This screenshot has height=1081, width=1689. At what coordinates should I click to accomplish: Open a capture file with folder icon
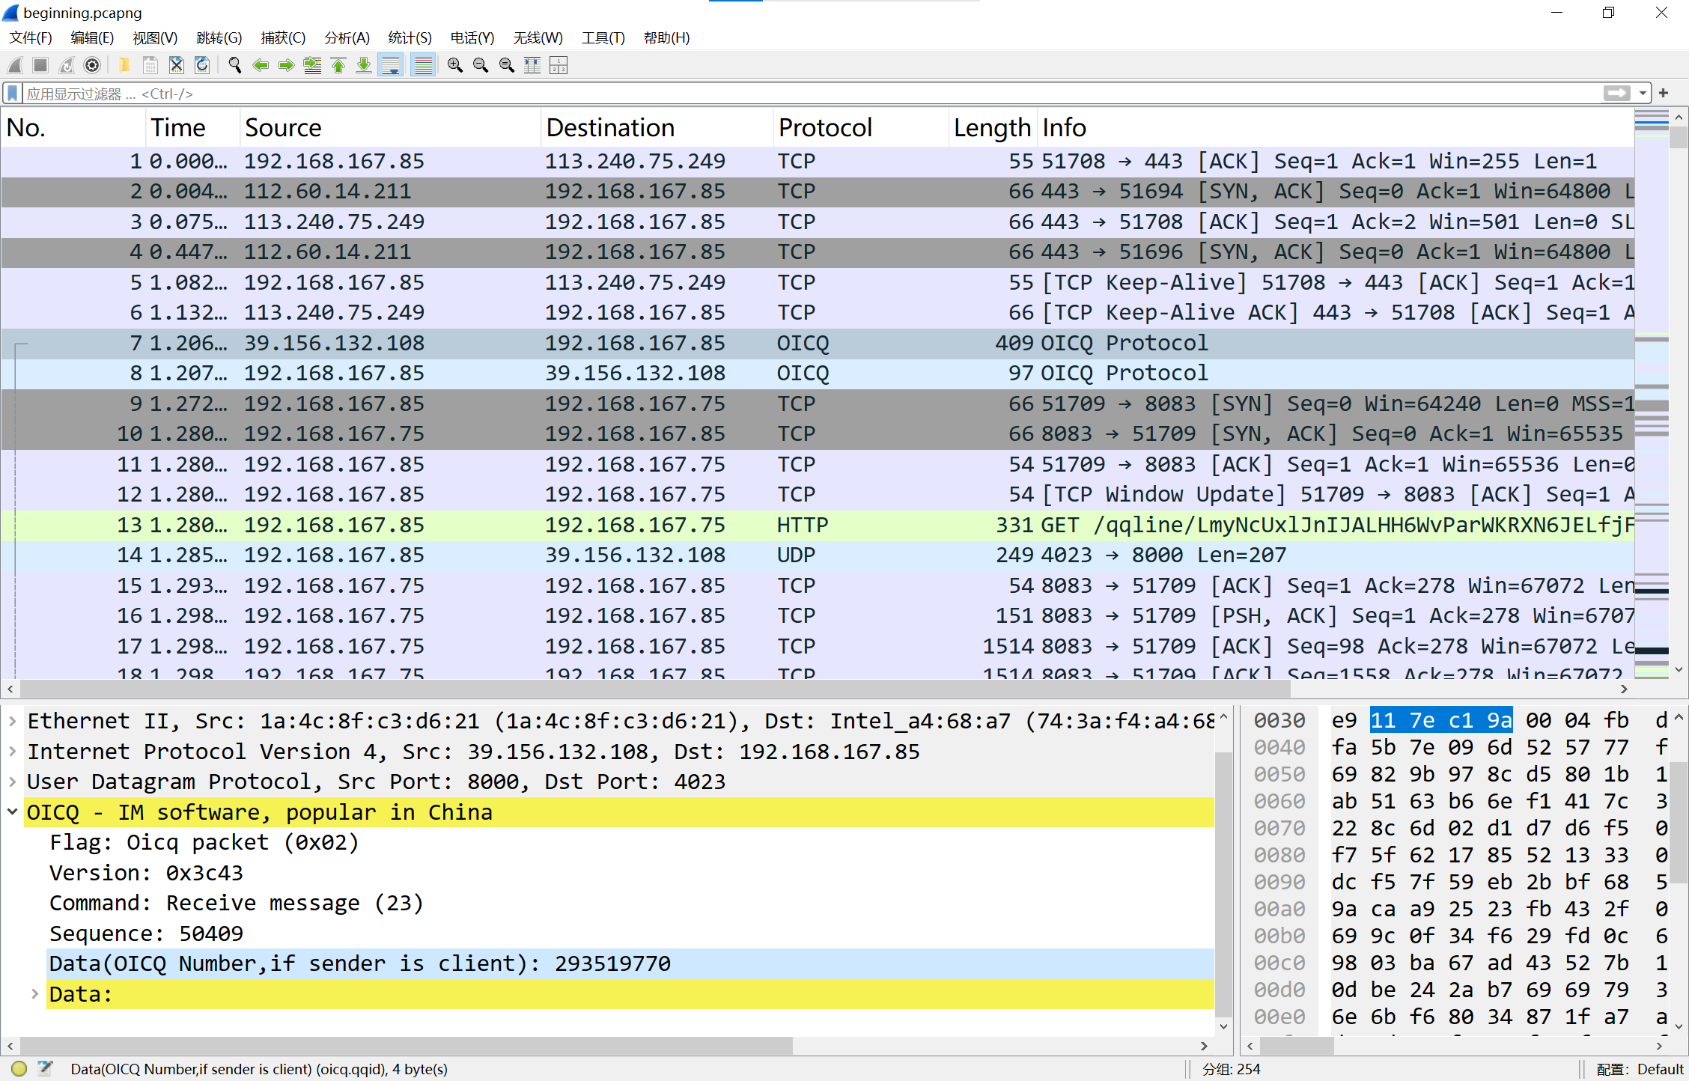click(x=124, y=66)
